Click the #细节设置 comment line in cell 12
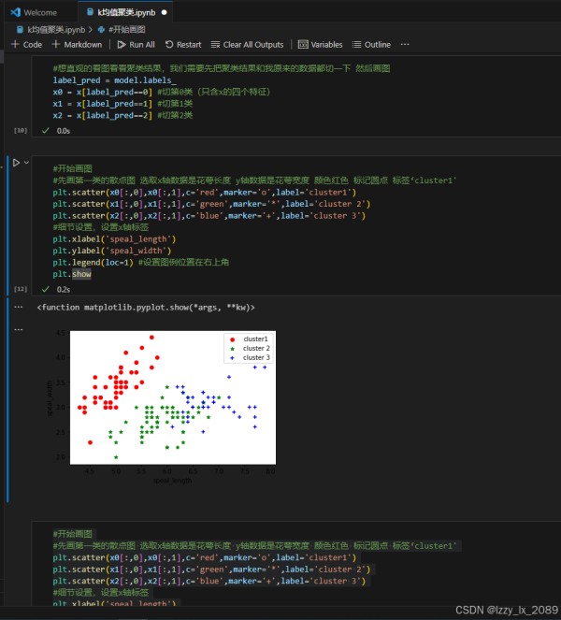The image size is (561, 620). coord(101,227)
